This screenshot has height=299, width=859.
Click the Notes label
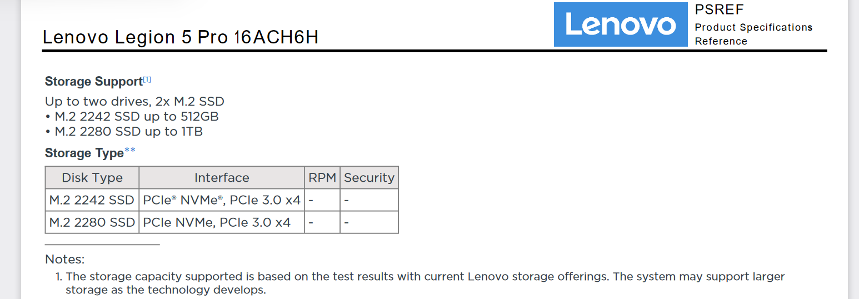tap(64, 259)
